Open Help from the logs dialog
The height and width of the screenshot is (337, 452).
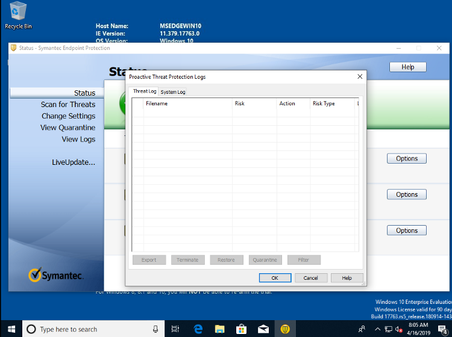tap(347, 277)
